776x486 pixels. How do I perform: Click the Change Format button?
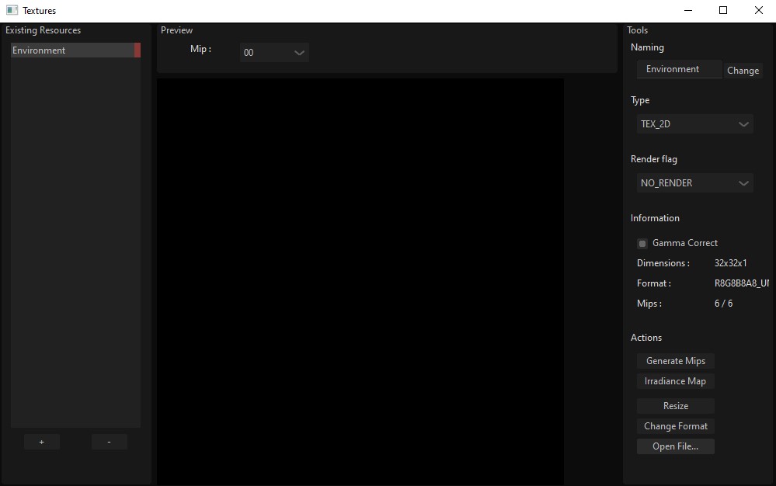click(676, 426)
